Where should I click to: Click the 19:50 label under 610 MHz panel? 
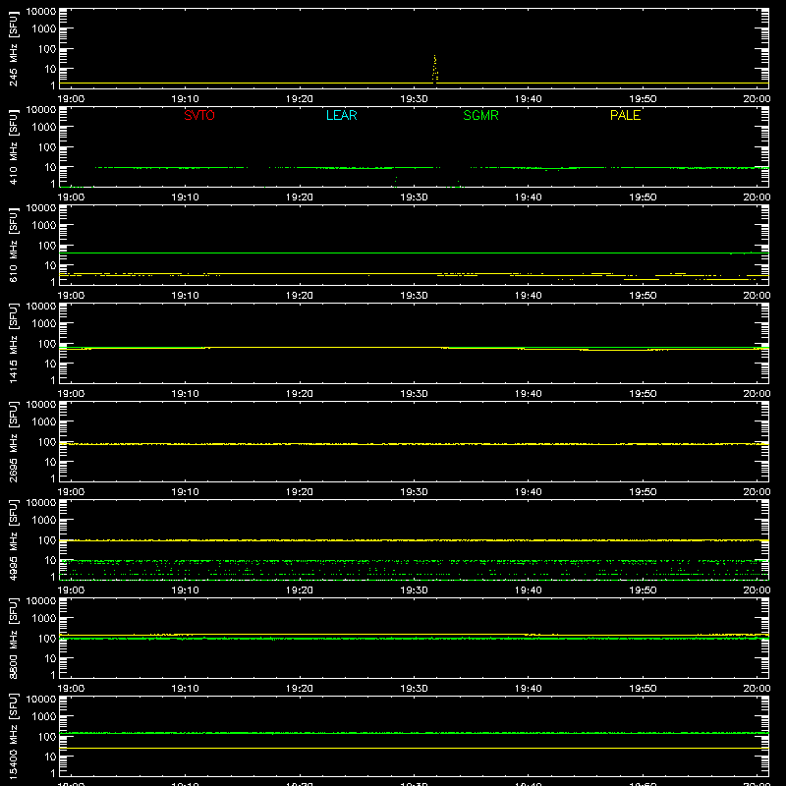[643, 296]
